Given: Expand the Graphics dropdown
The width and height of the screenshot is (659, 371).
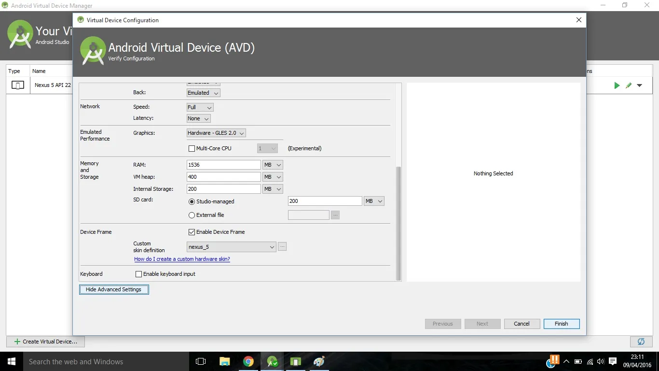Looking at the screenshot, I should click(216, 133).
